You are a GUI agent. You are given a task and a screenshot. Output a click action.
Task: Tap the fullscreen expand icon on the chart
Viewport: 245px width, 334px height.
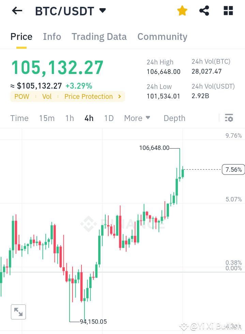(18, 312)
